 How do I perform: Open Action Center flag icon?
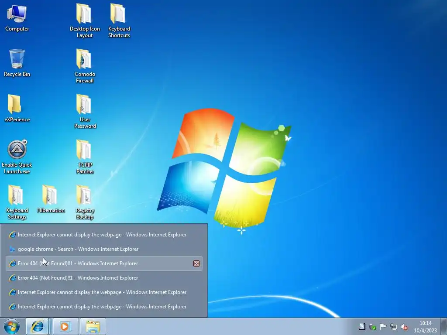pos(383,327)
